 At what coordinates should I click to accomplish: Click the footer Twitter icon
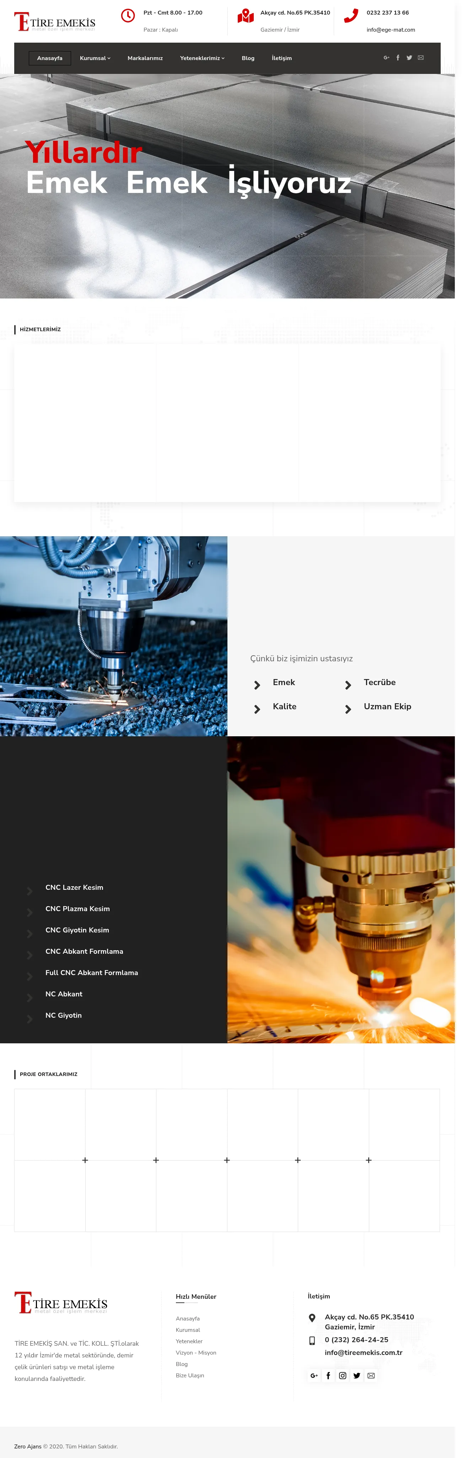[x=357, y=1375]
